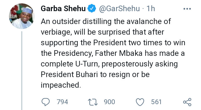Viewport: 201px width, 110px height.
Task: Click the reply speech bubble icon
Action: click(46, 102)
